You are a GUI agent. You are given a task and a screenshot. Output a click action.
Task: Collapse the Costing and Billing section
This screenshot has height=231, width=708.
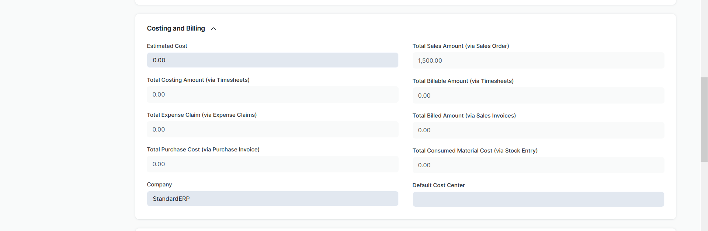[x=214, y=29]
